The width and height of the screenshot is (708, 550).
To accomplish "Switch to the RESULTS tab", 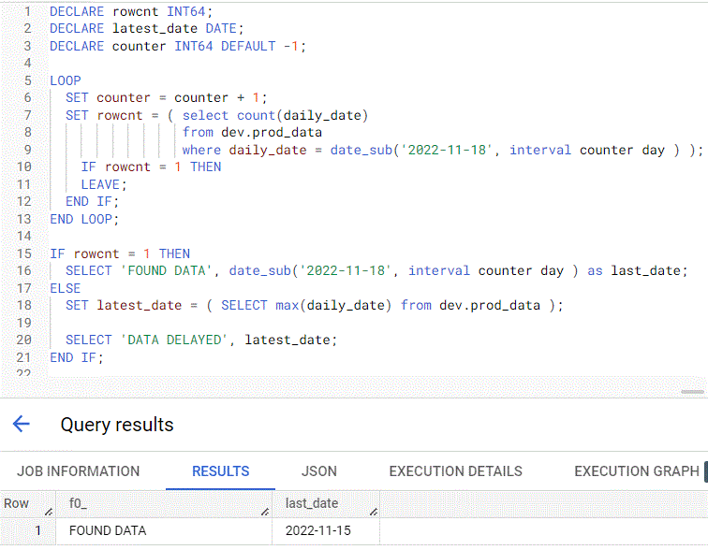I will tap(220, 471).
